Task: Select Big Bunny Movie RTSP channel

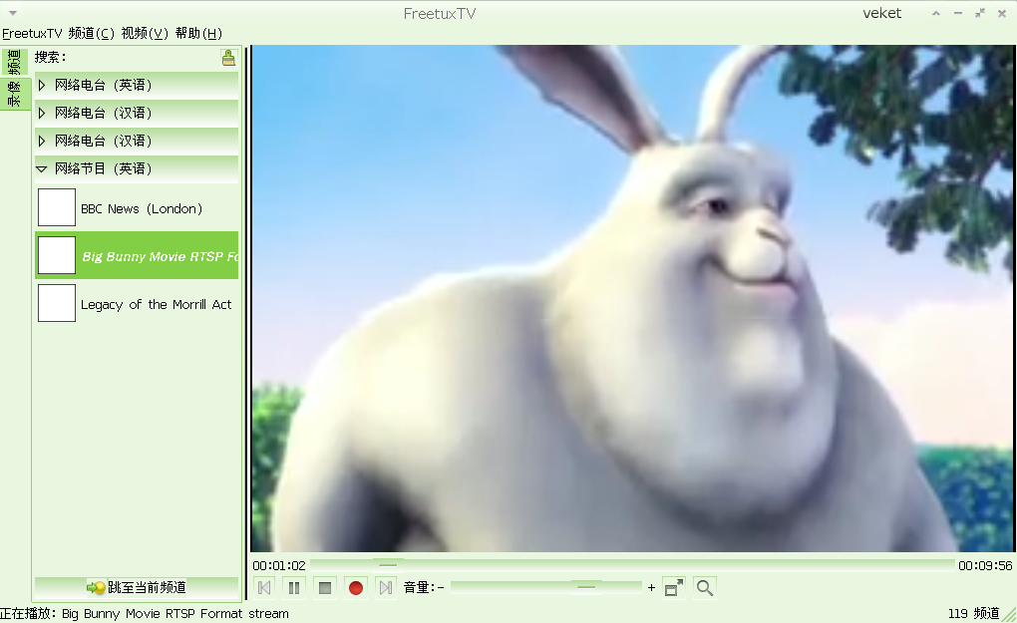Action: point(137,255)
